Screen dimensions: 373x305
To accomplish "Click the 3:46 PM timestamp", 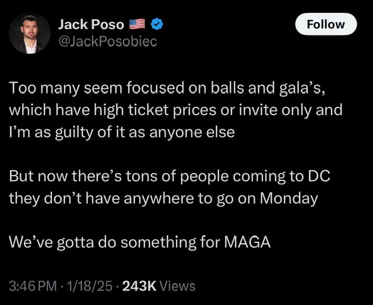I will (33, 286).
